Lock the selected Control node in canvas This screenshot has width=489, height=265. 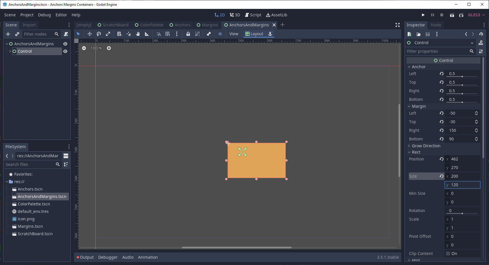pos(188,34)
